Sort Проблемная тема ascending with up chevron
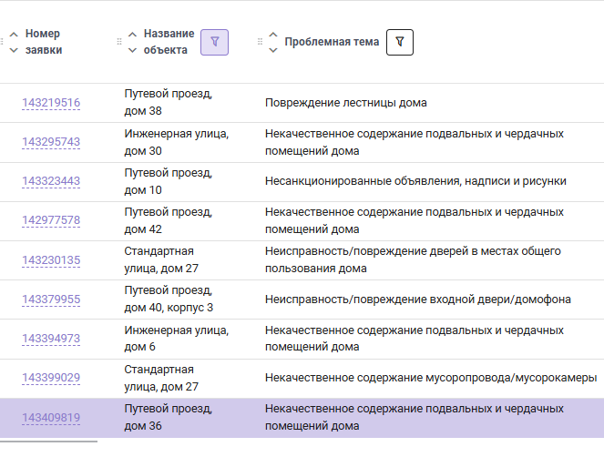This screenshot has width=604, height=457. (273, 35)
